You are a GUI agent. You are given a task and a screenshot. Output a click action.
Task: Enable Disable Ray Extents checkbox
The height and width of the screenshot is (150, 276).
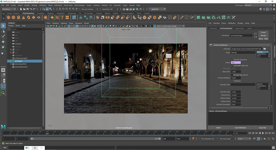tap(232, 75)
